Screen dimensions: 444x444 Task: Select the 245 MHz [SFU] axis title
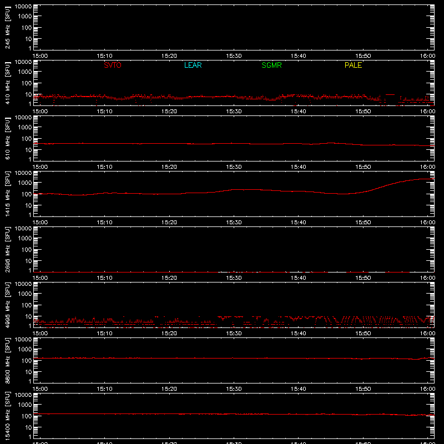(x=7, y=27)
